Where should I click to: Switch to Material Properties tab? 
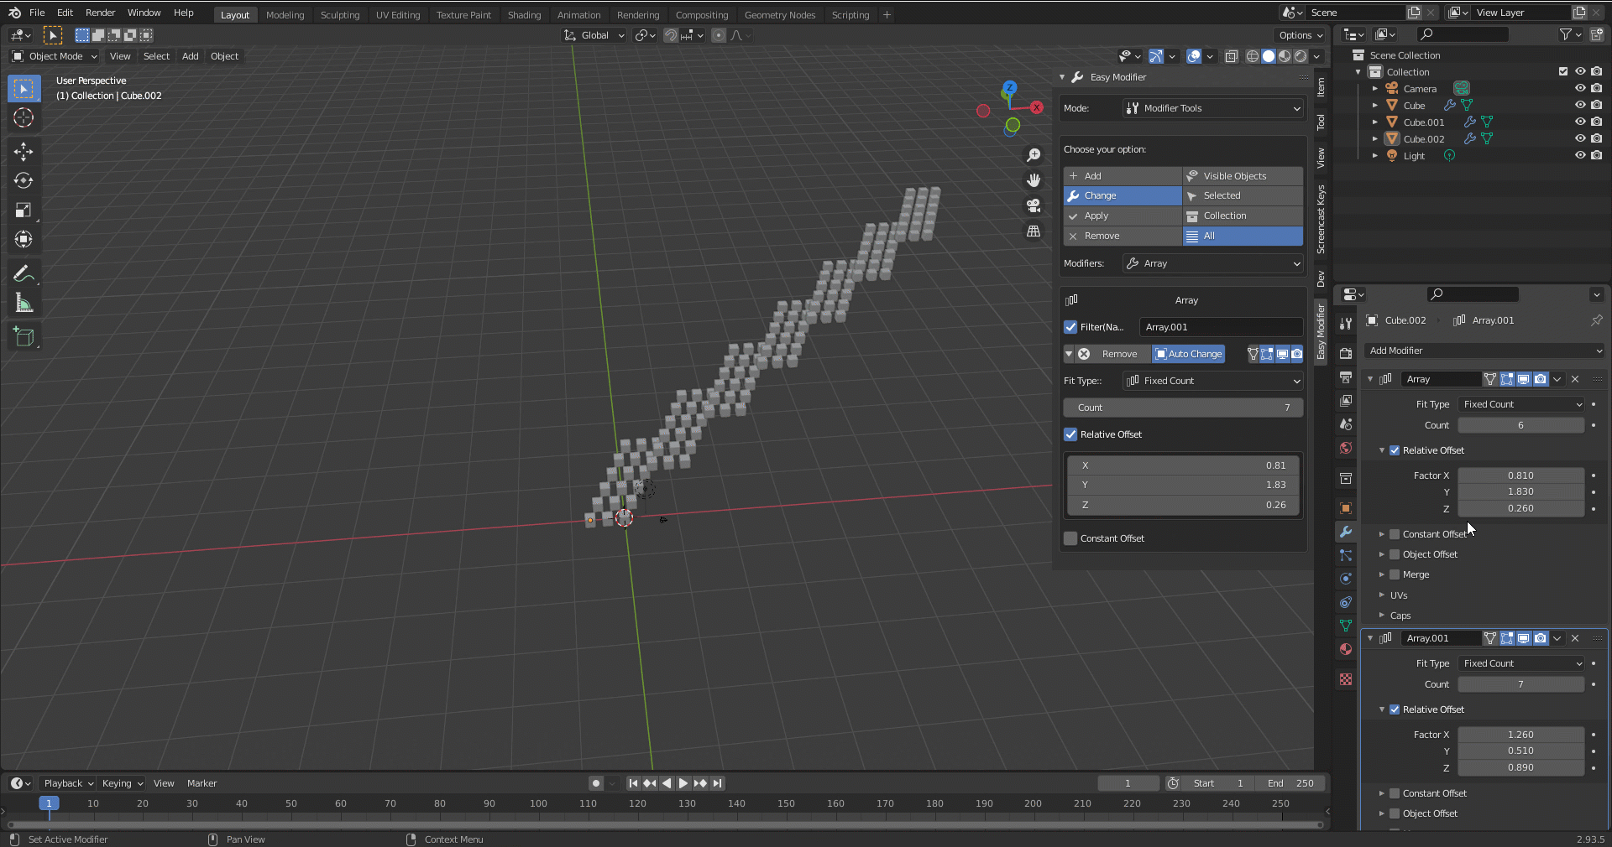1345,649
